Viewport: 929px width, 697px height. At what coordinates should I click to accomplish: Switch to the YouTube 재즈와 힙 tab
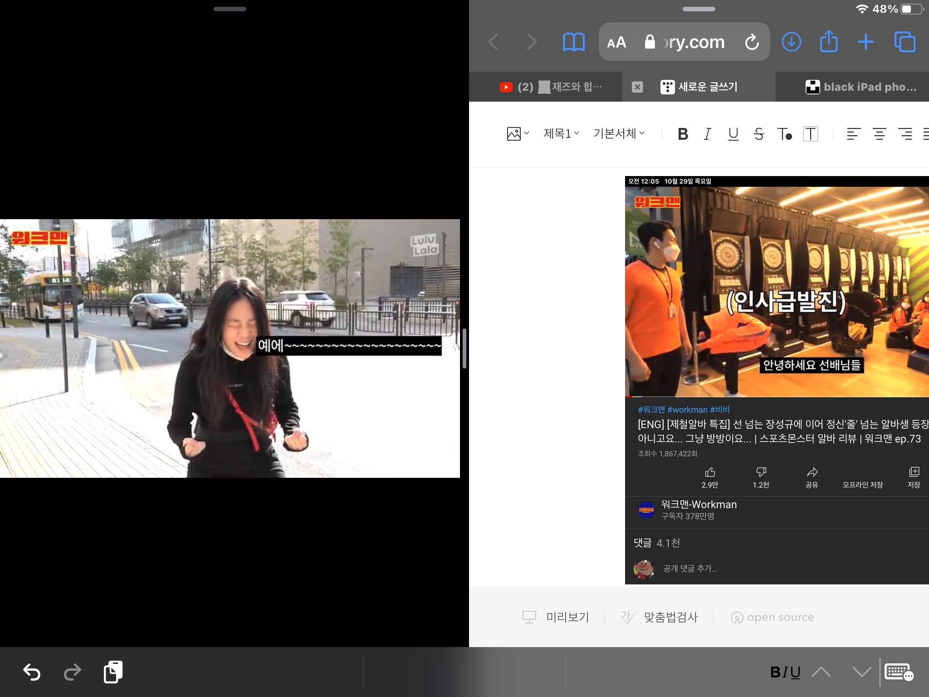click(551, 87)
